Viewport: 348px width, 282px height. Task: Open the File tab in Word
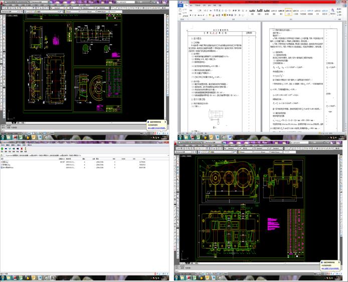tap(178, 6)
